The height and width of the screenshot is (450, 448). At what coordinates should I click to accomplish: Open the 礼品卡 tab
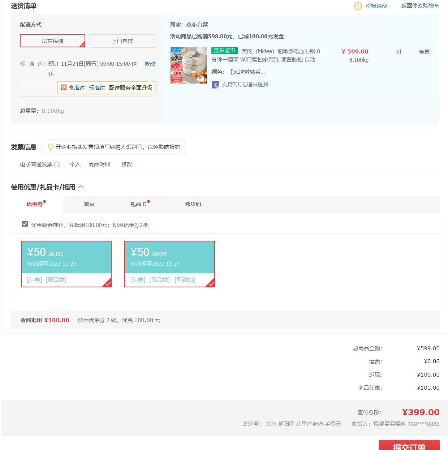(139, 204)
